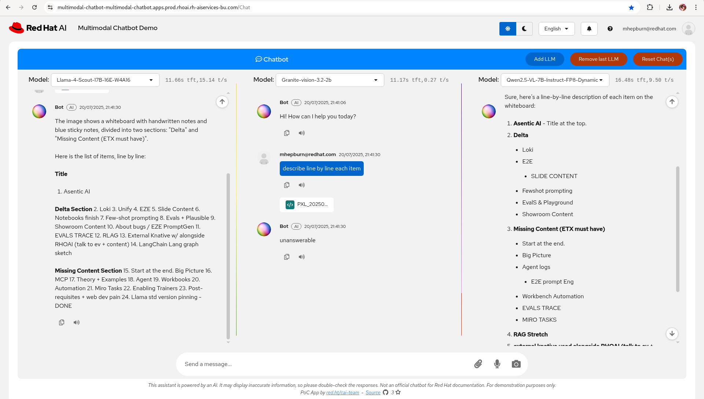
Task: Open the Source link in footer
Action: click(373, 392)
